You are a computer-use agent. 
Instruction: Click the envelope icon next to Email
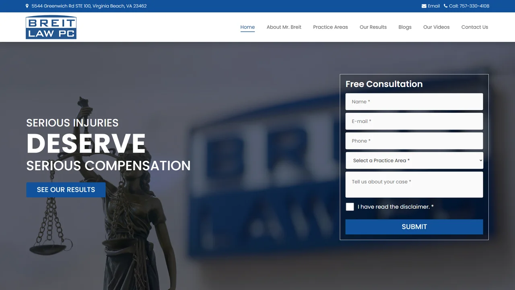424,6
